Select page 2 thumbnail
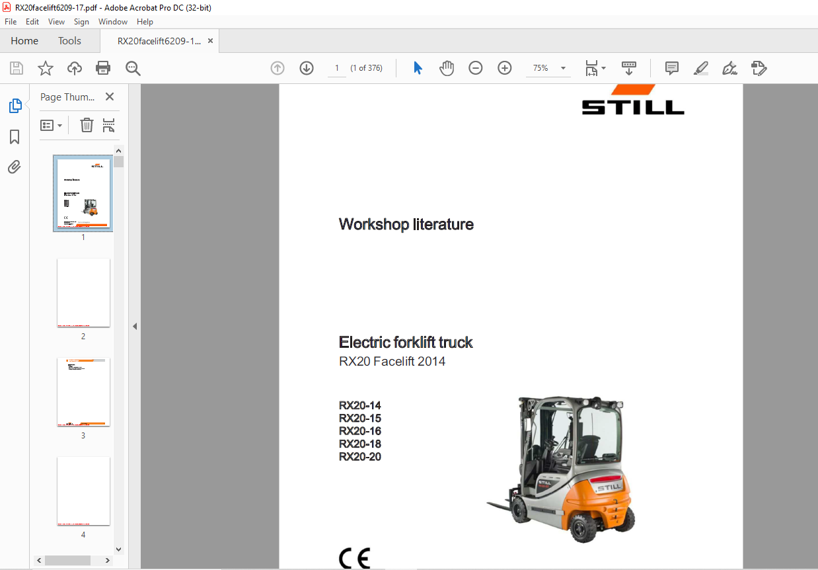 tap(83, 293)
